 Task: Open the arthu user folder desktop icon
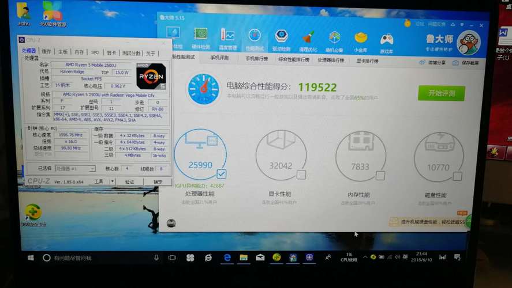tap(24, 14)
